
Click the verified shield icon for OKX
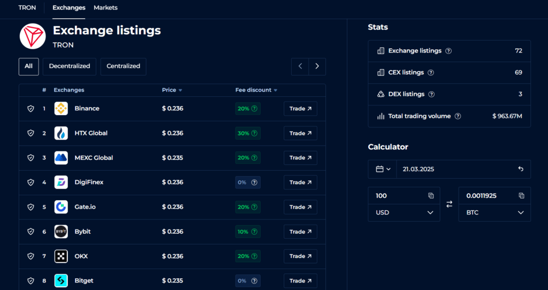coord(31,256)
